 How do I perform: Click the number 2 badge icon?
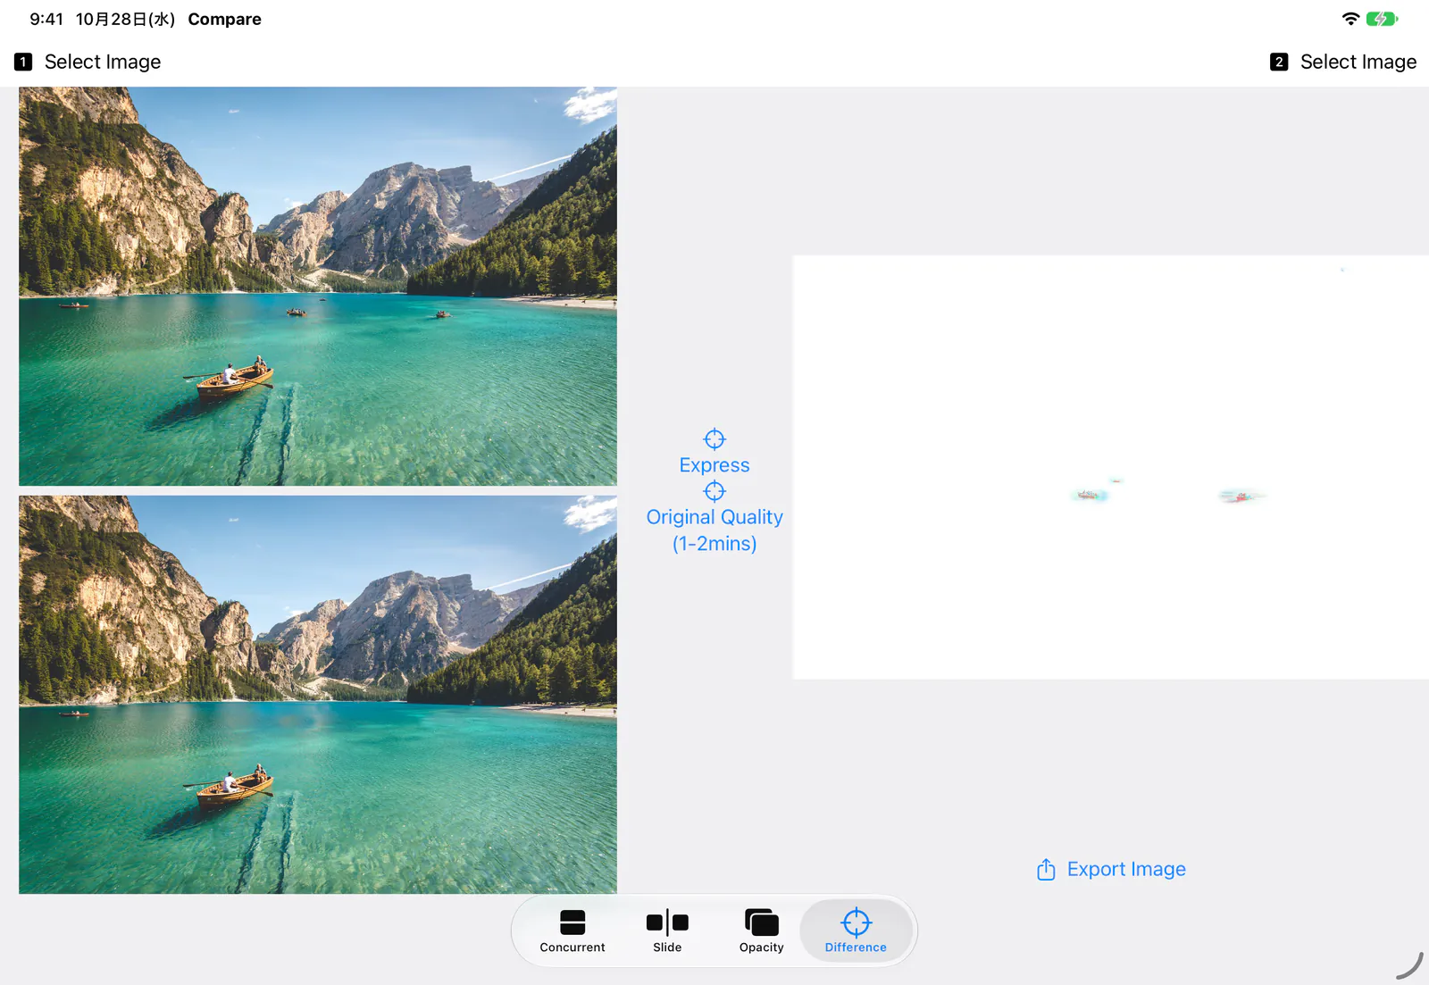pyautogui.click(x=1279, y=62)
